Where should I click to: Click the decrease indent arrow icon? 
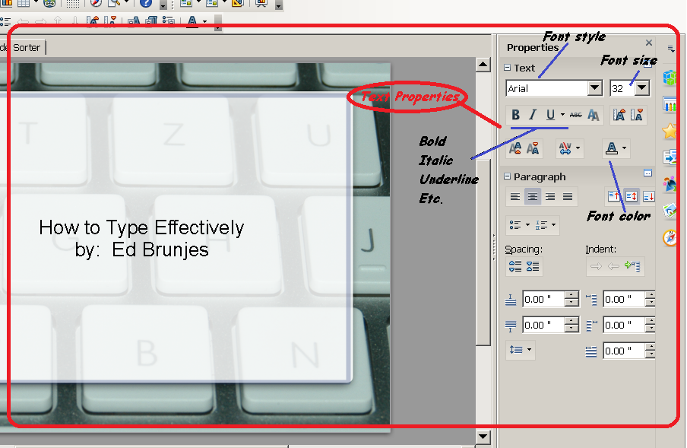click(x=613, y=265)
